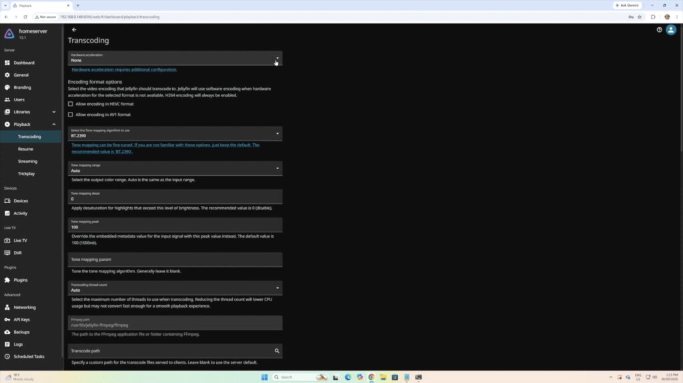The width and height of the screenshot is (683, 383).
Task: Open the help question mark icon
Action: pos(659,30)
